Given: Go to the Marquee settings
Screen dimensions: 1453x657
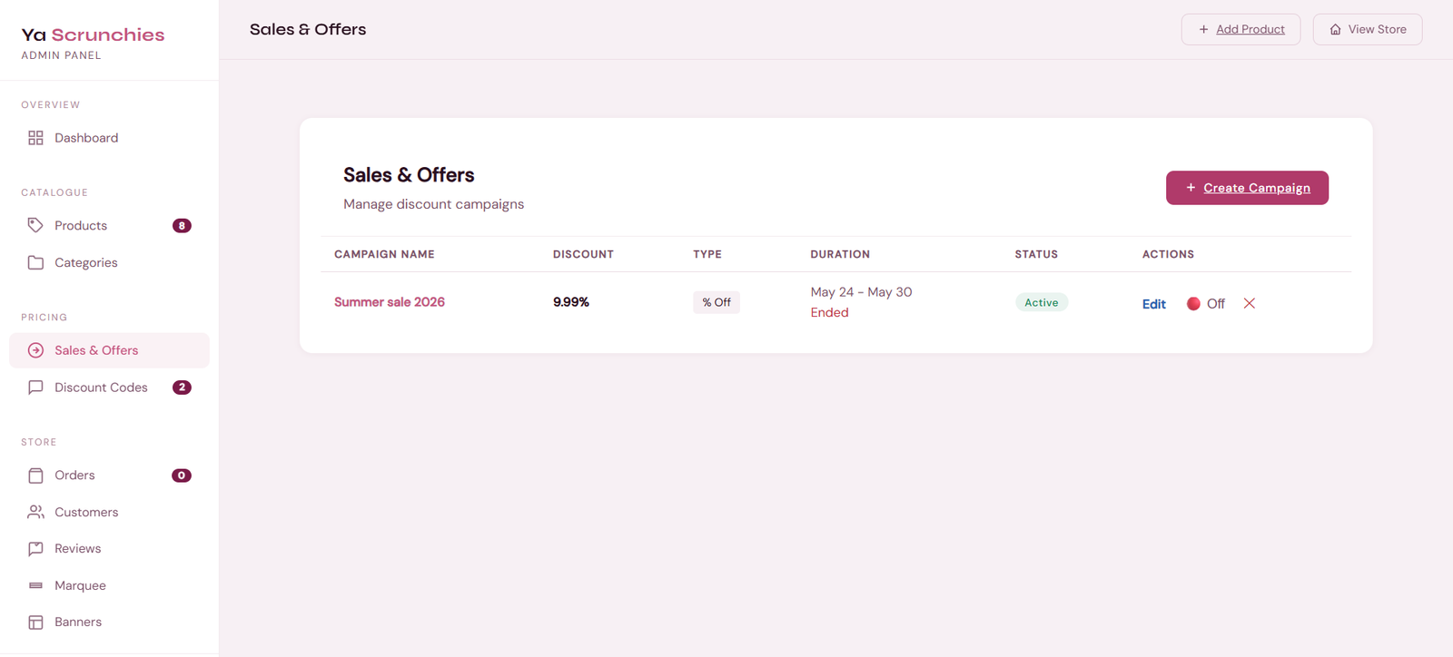Looking at the screenshot, I should pos(109,585).
